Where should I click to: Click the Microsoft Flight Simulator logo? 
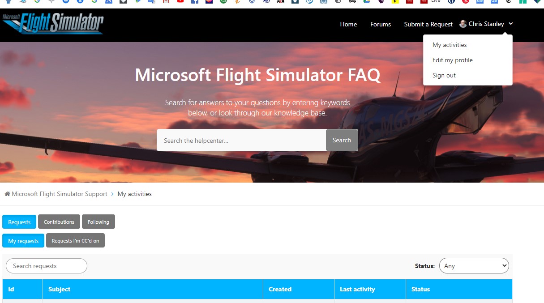(x=52, y=24)
